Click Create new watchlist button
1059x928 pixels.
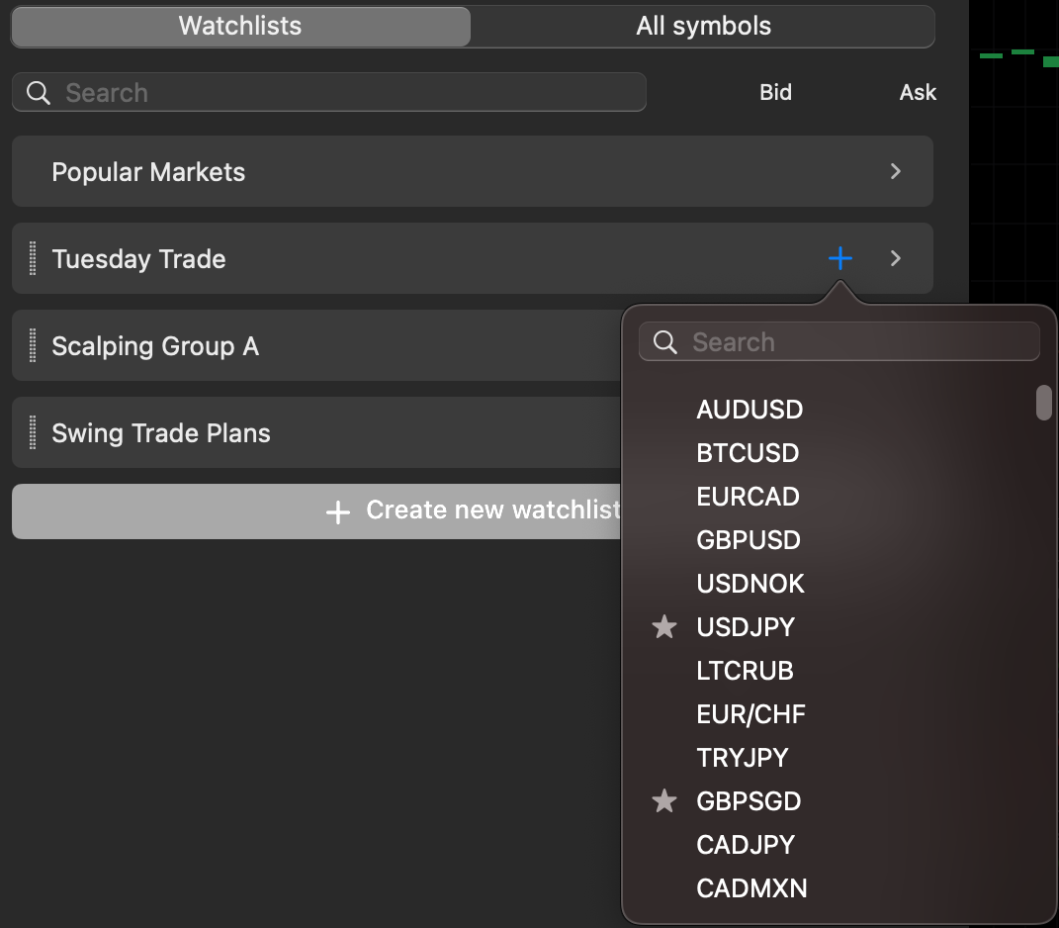pyautogui.click(x=316, y=510)
